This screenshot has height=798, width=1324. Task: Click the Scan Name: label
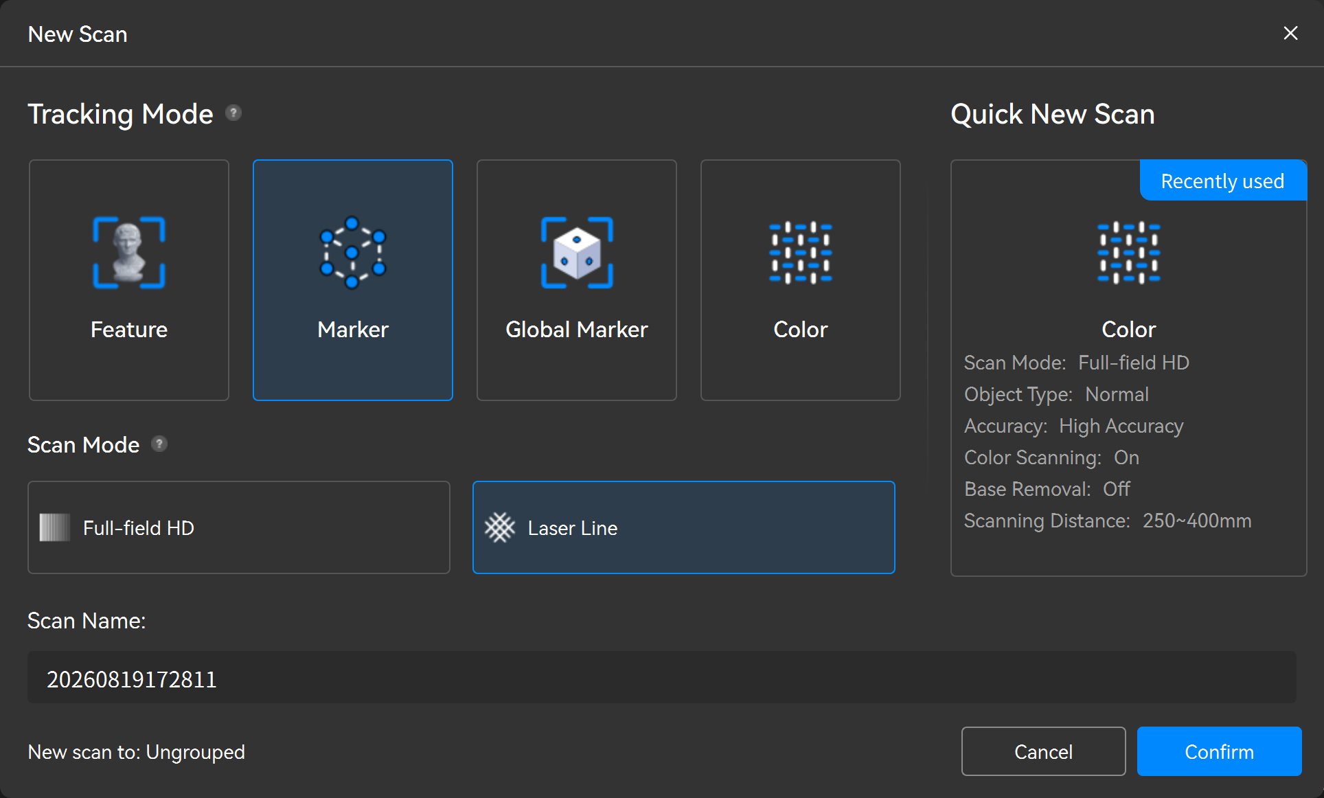(87, 621)
